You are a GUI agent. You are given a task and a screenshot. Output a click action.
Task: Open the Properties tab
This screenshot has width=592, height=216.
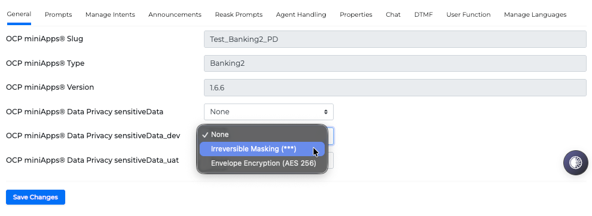pyautogui.click(x=356, y=15)
